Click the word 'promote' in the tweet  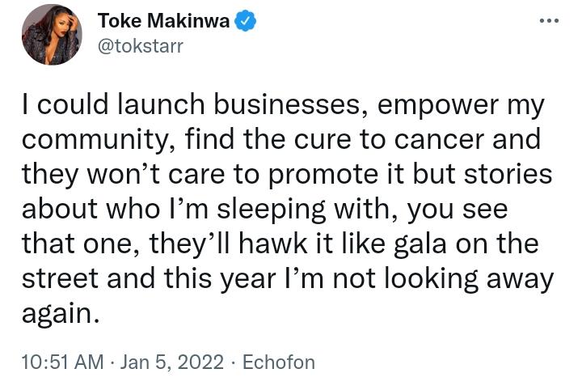click(x=323, y=176)
